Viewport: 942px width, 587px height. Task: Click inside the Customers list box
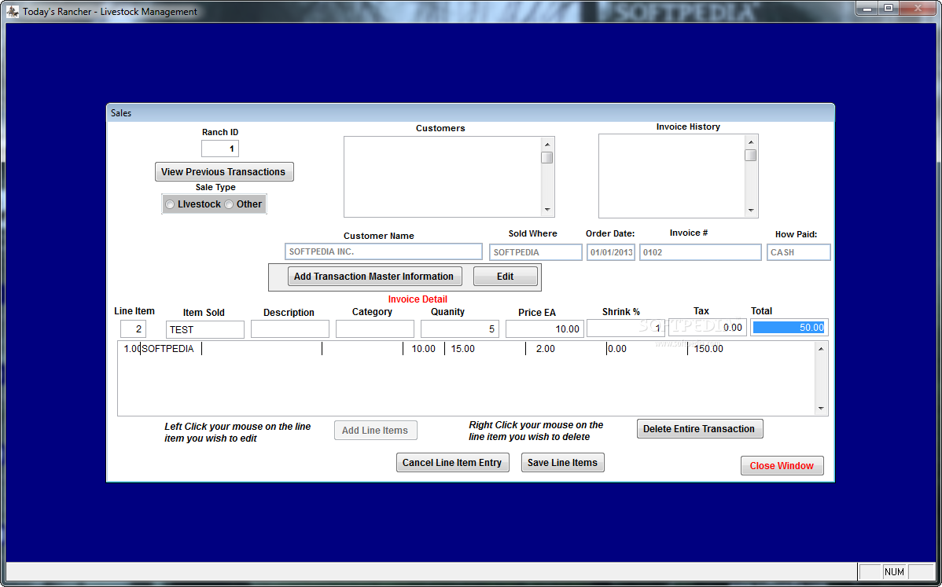point(443,177)
